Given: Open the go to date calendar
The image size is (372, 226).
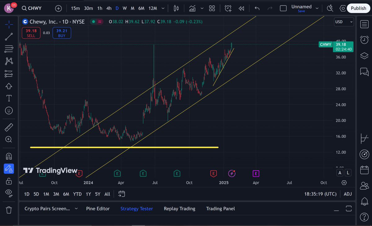Looking at the screenshot, I should tap(122, 194).
